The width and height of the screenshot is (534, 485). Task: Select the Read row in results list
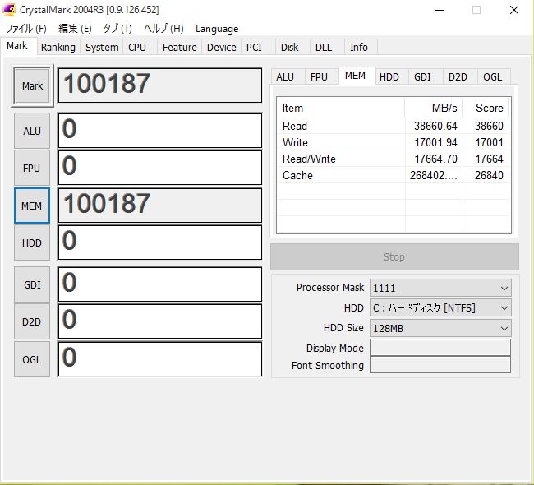click(393, 127)
